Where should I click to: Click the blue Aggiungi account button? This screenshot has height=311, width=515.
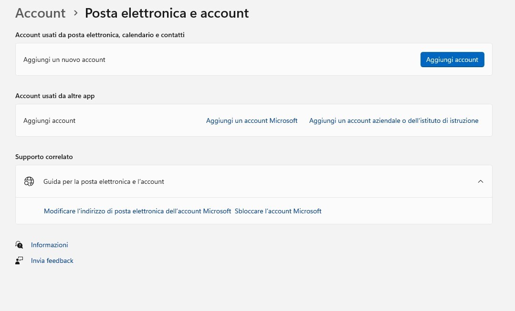pos(452,60)
